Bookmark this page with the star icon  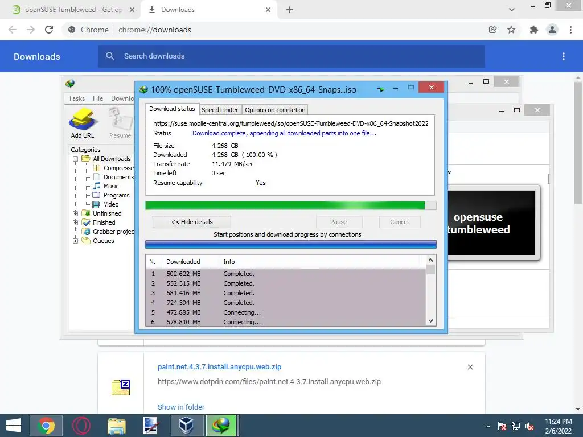click(x=511, y=30)
